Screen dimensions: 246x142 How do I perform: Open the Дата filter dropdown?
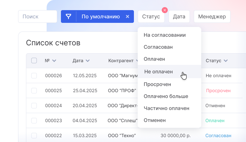tap(179, 16)
